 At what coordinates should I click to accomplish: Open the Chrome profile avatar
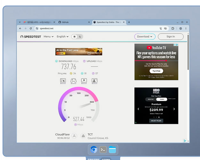pos(180,28)
